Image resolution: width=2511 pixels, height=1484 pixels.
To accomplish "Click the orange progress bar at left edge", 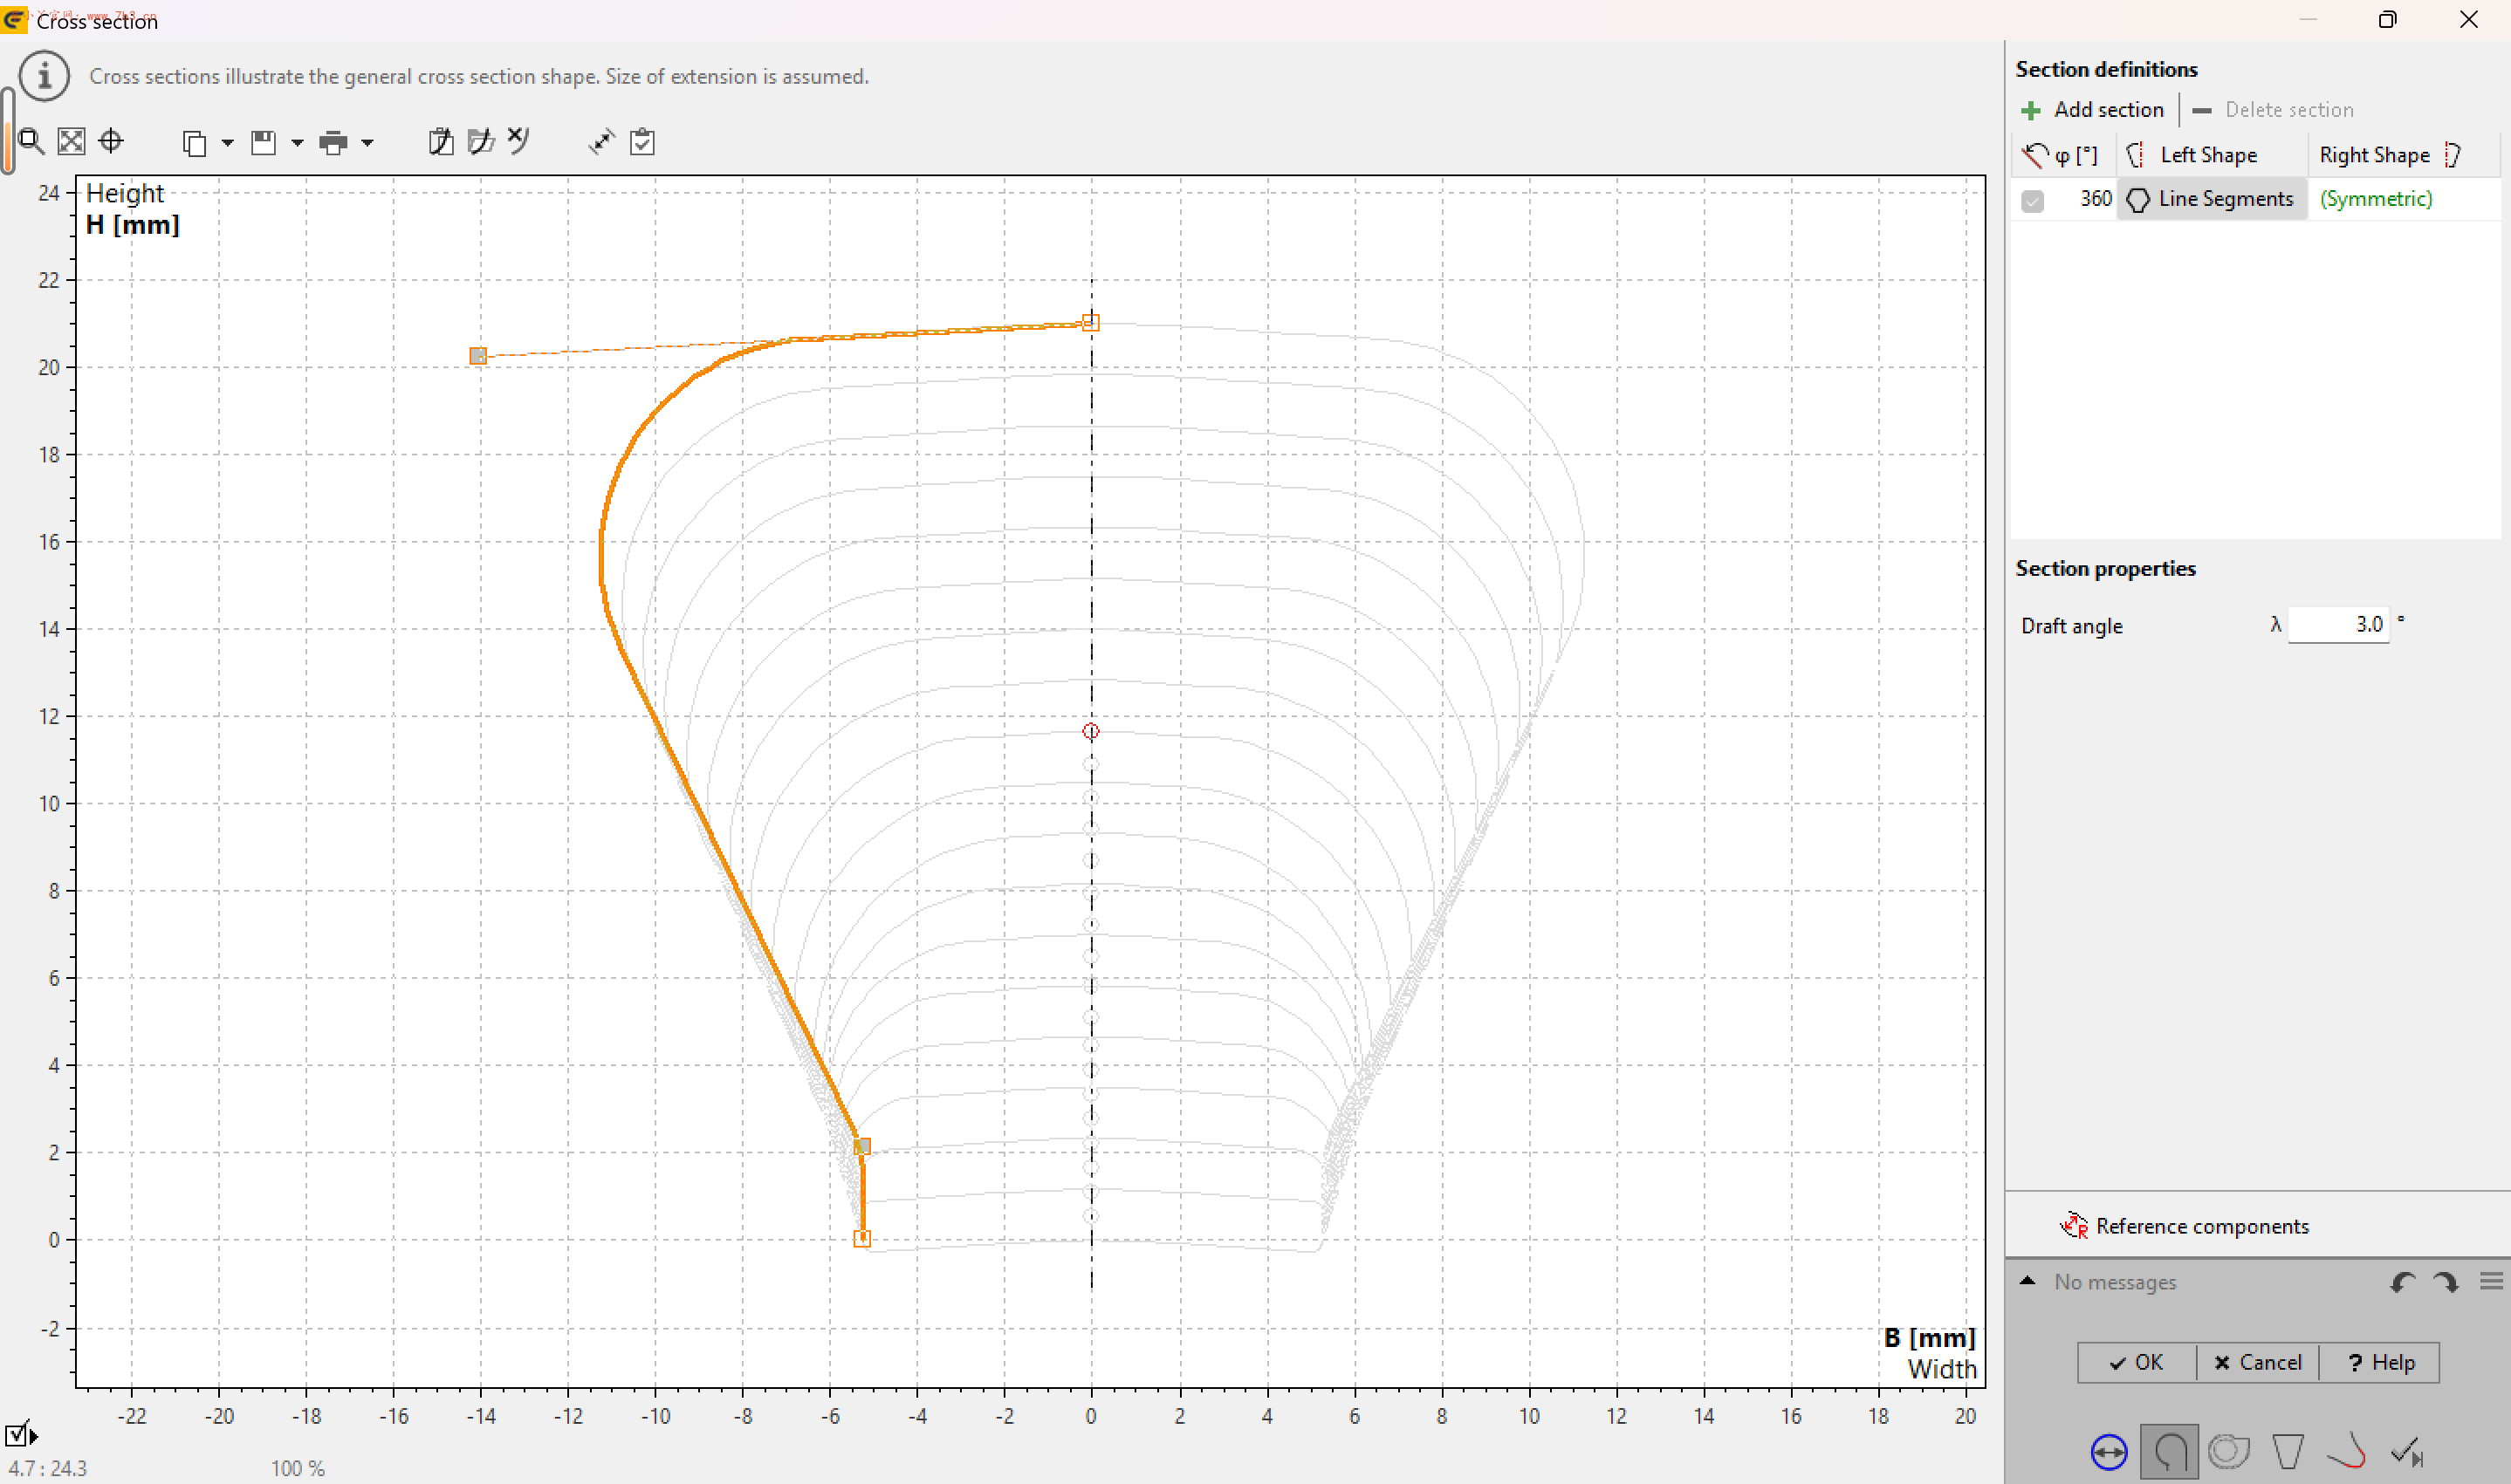I will point(7,132).
